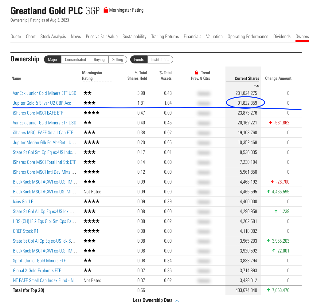Select the Concentrated ownership filter
Screen dimensions: 309x307
click(76, 59)
